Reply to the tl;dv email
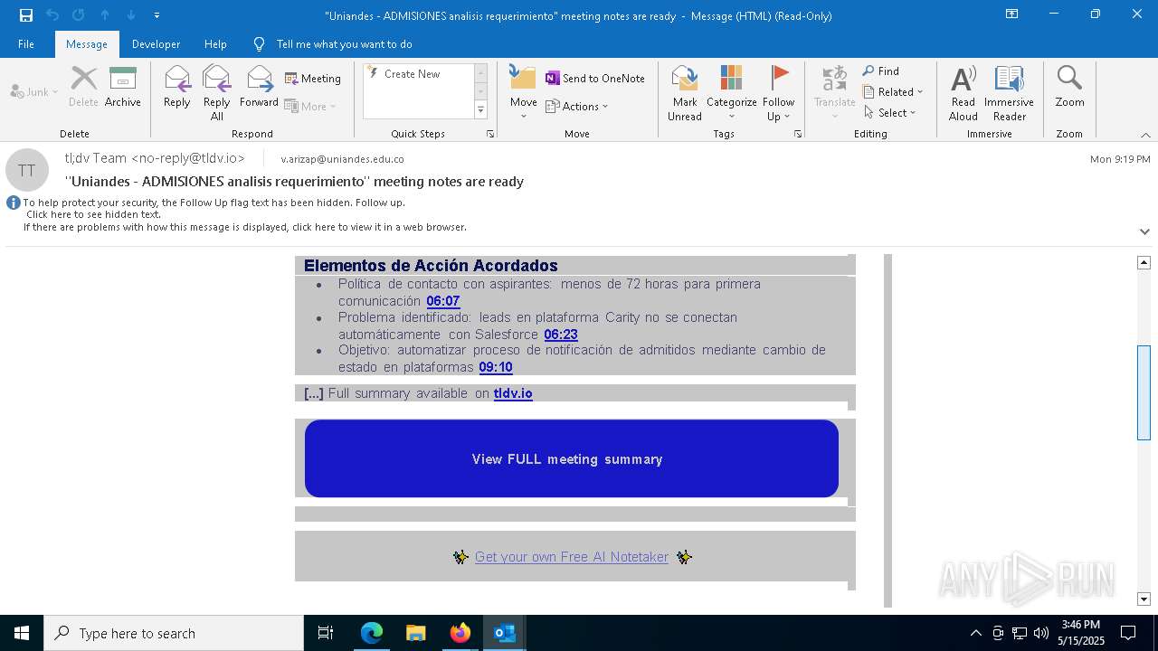 (176, 88)
